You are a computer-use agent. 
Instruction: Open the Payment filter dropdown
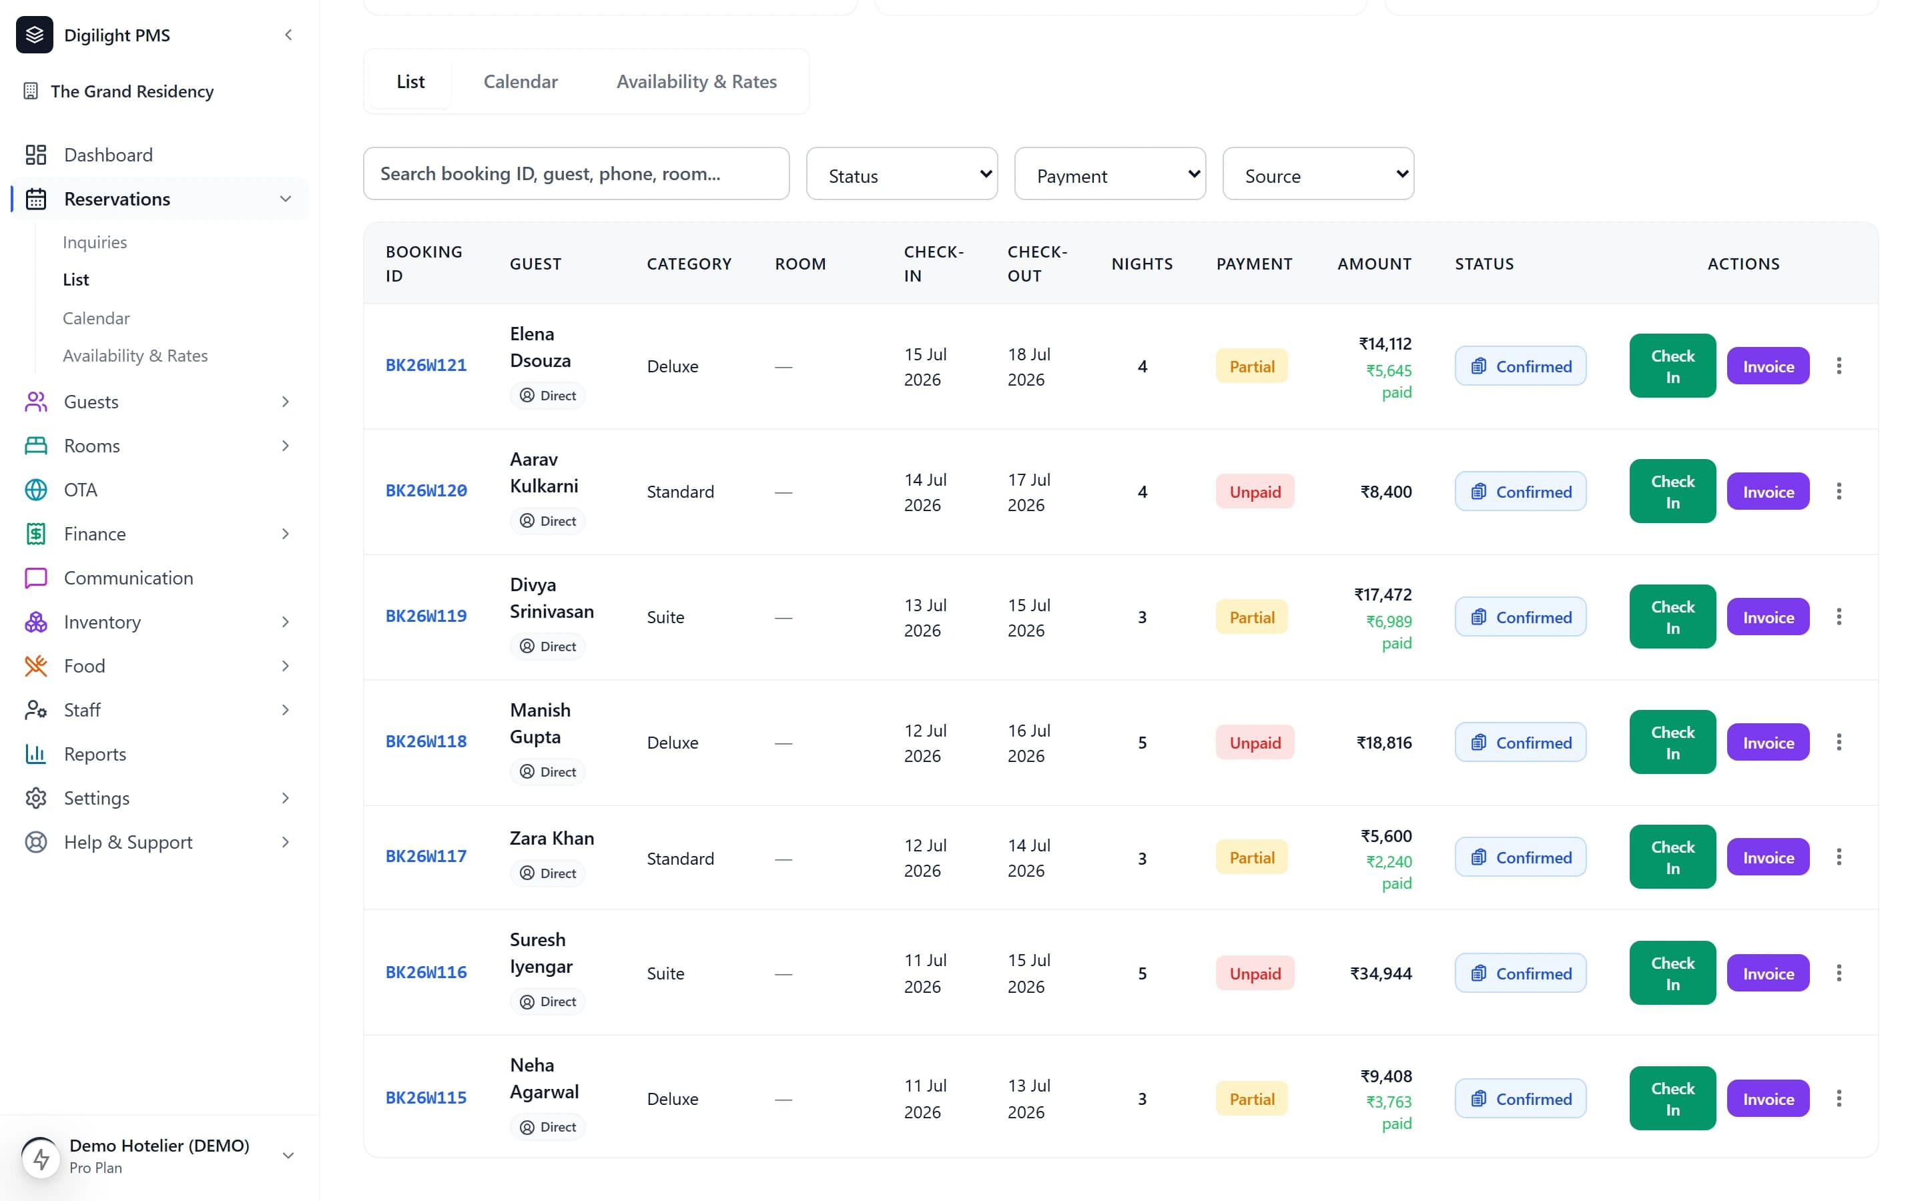click(1110, 174)
